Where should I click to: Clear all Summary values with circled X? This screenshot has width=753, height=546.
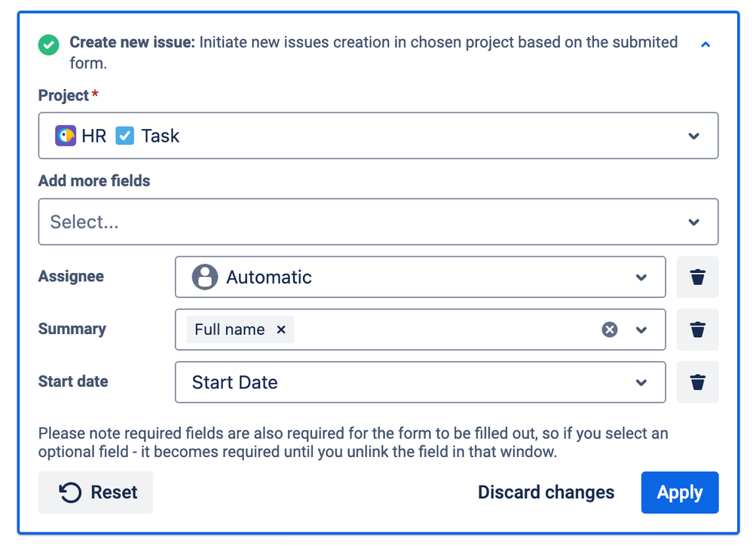click(x=610, y=330)
